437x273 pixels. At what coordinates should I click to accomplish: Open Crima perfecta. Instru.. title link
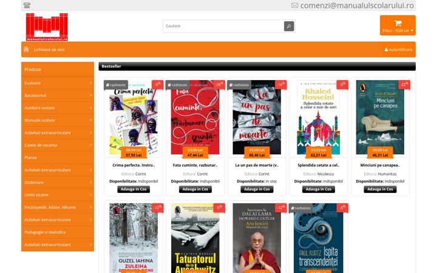pyautogui.click(x=134, y=165)
